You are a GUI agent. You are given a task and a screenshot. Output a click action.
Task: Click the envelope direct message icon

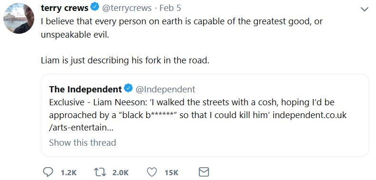pos(204,172)
